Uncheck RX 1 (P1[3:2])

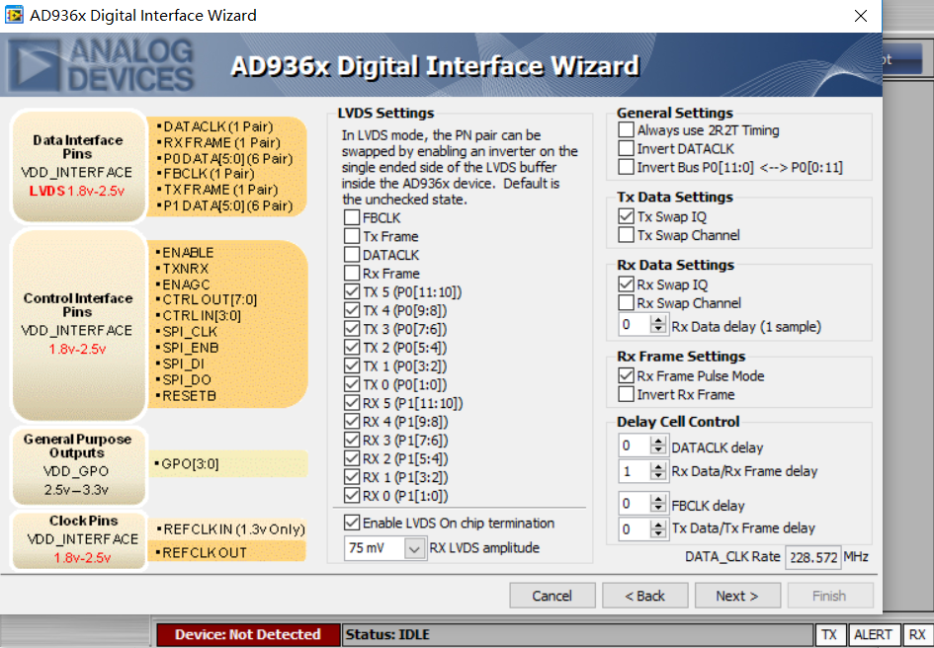[x=352, y=477]
